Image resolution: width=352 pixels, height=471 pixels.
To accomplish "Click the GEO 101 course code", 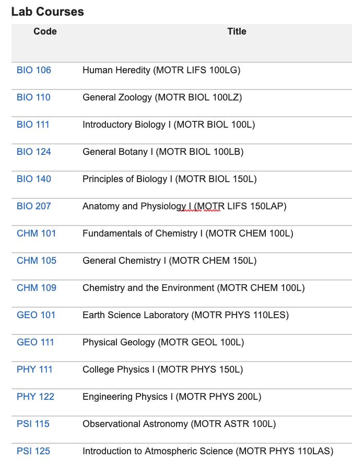I will pyautogui.click(x=36, y=315).
